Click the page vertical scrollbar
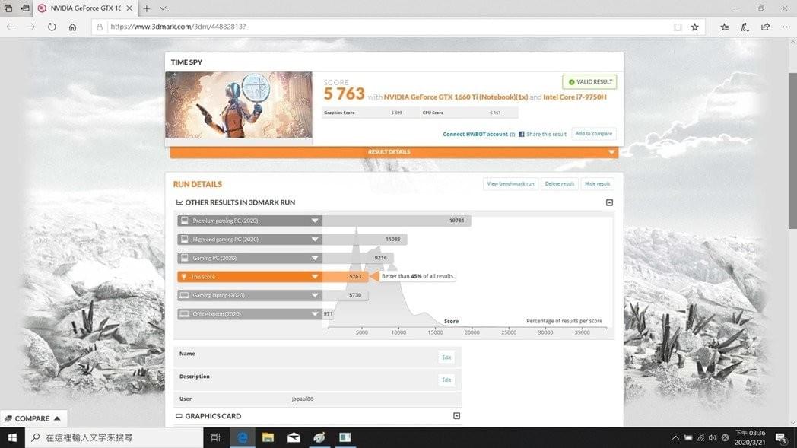Screen dimensions: 797x448 tap(792, 151)
